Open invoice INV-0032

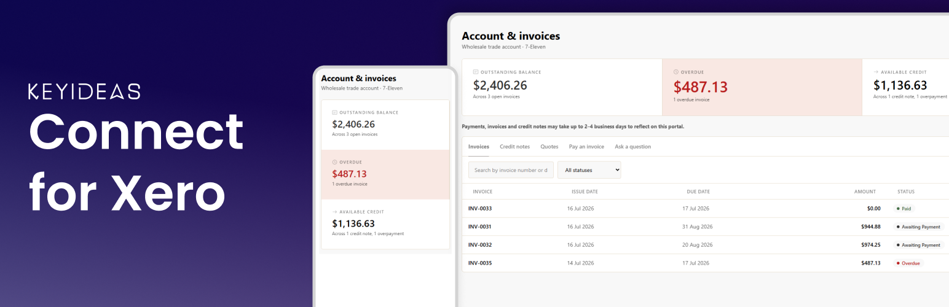point(480,245)
